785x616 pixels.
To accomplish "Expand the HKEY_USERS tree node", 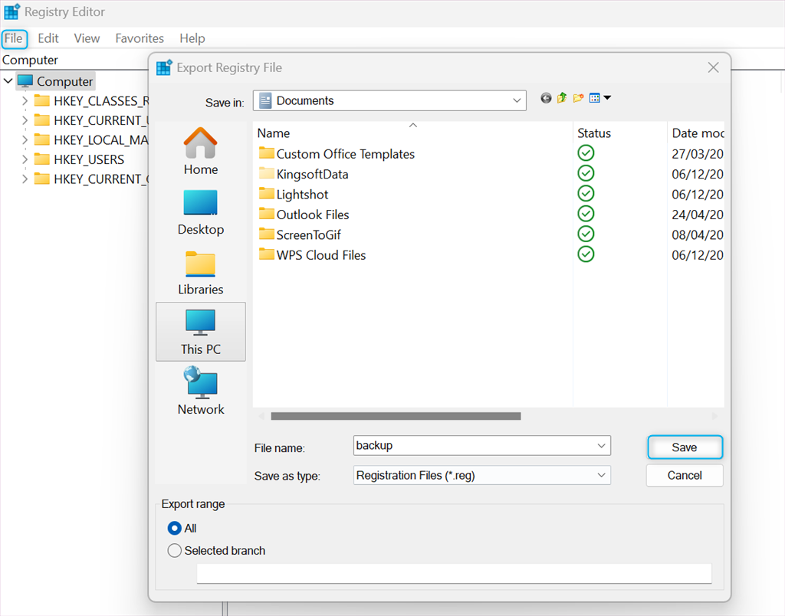I will [25, 159].
